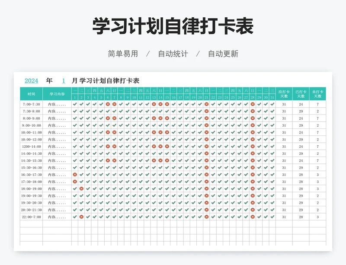Click the red cross on day 28 in the 20:30-21:30 row
Screen dimensions: 346x265
[x=253, y=210]
